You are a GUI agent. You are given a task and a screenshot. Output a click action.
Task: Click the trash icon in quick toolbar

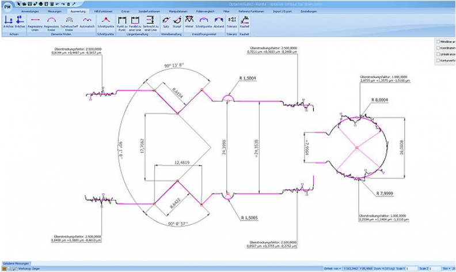pyautogui.click(x=69, y=4)
